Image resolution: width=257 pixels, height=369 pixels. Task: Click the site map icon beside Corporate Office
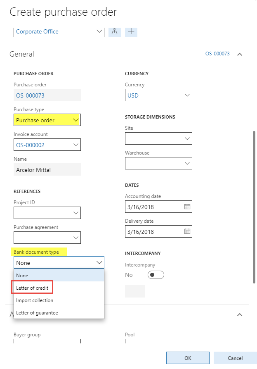pos(115,31)
